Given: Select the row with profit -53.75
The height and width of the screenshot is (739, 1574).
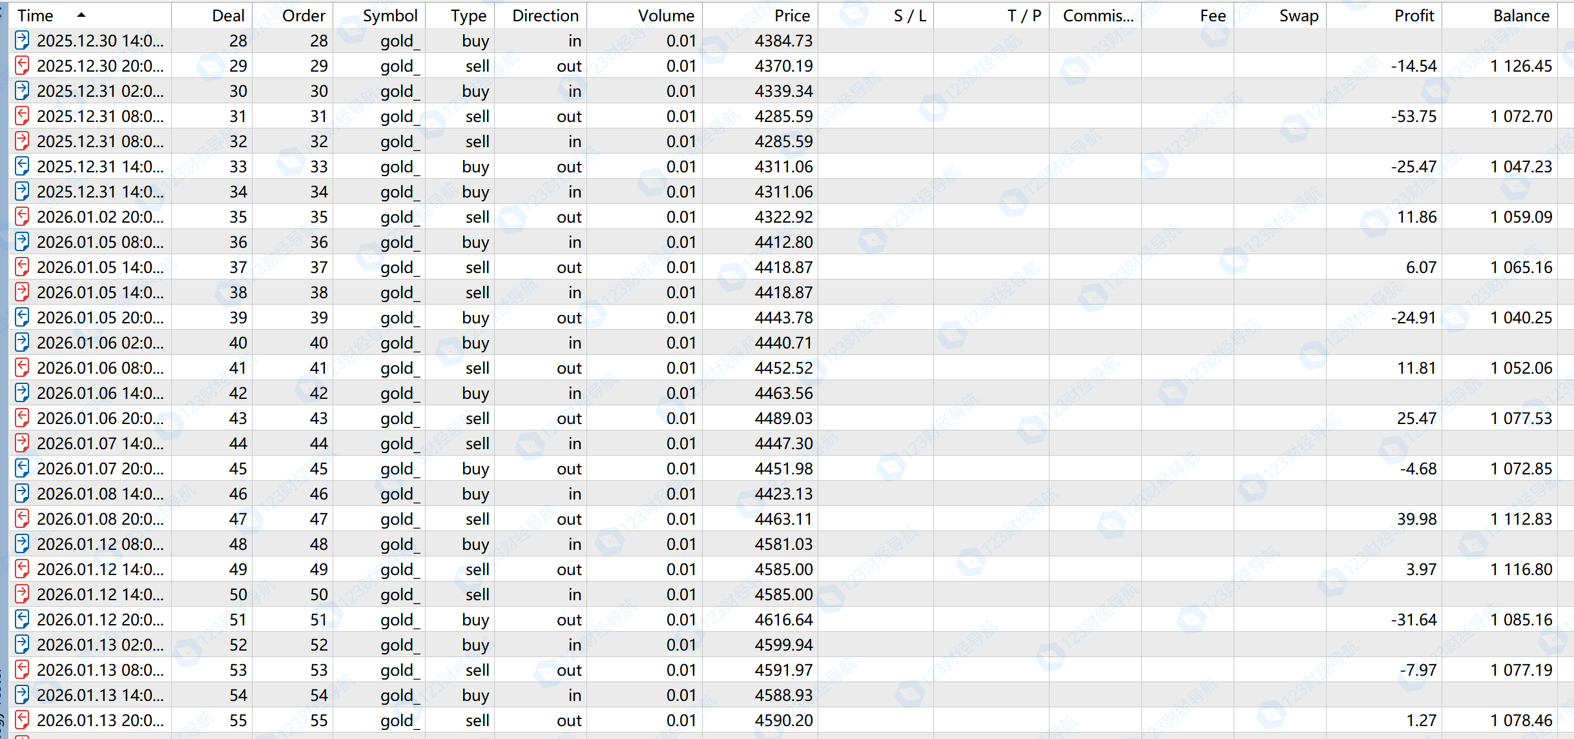Looking at the screenshot, I should [1413, 116].
